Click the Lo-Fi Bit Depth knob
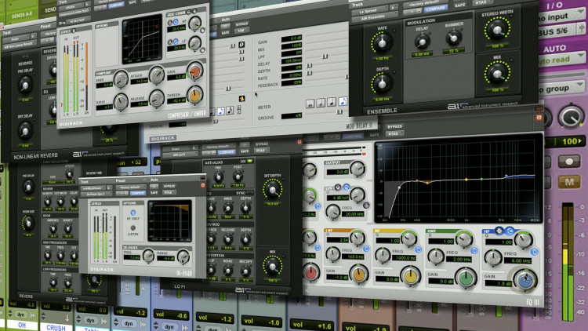Image resolution: width=588 pixels, height=331 pixels. 273,191
